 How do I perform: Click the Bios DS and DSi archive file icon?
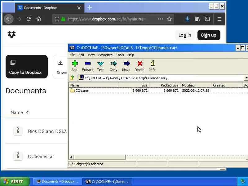pyautogui.click(x=18, y=131)
